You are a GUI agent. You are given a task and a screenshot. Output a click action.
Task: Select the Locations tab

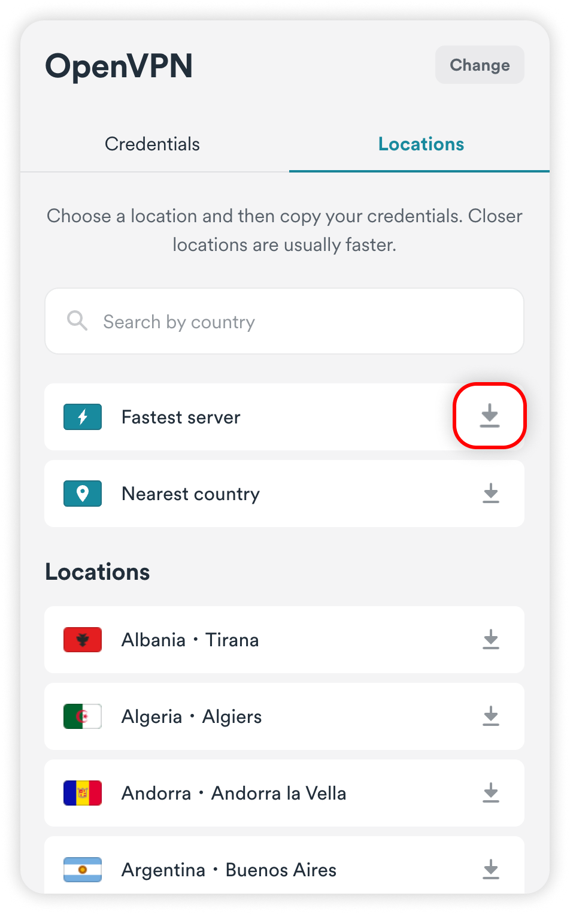coord(421,144)
